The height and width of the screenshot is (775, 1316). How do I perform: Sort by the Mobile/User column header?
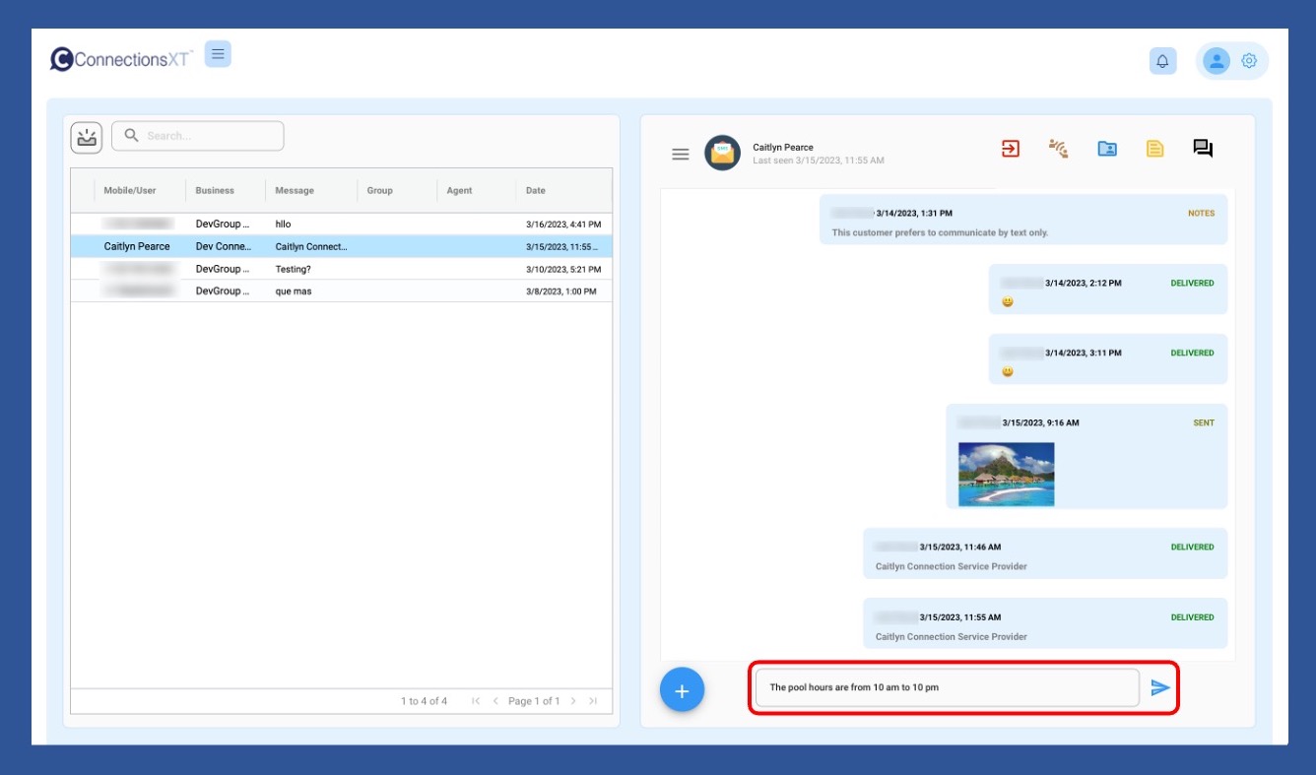[x=130, y=191]
